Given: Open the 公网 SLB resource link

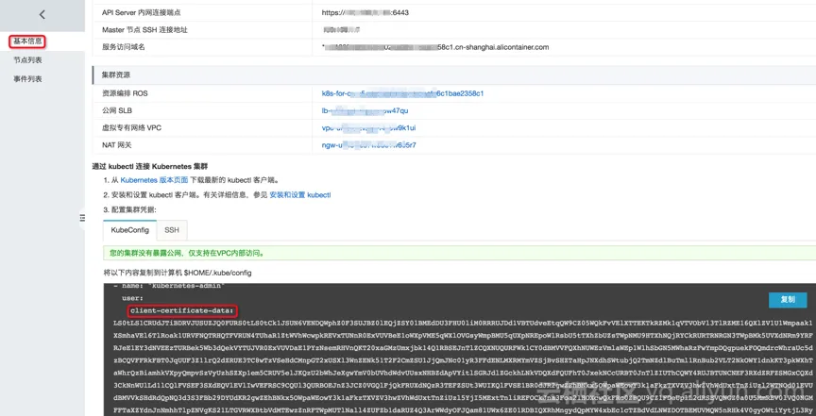Looking at the screenshot, I should 365,110.
